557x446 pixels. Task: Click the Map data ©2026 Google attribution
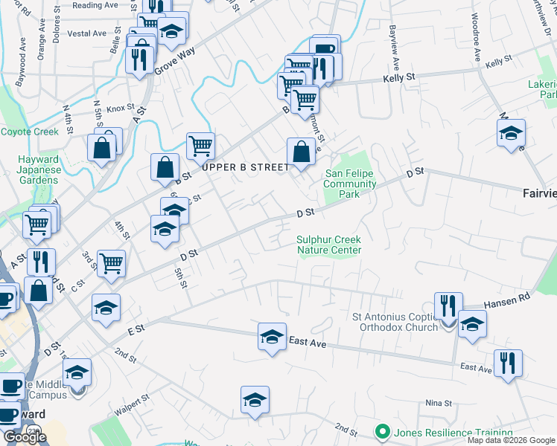pyautogui.click(x=512, y=440)
